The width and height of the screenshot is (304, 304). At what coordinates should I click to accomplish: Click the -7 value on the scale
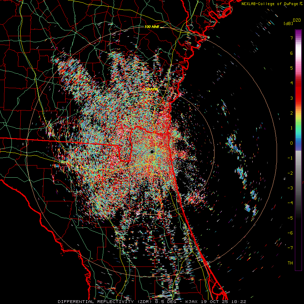(x=290, y=248)
